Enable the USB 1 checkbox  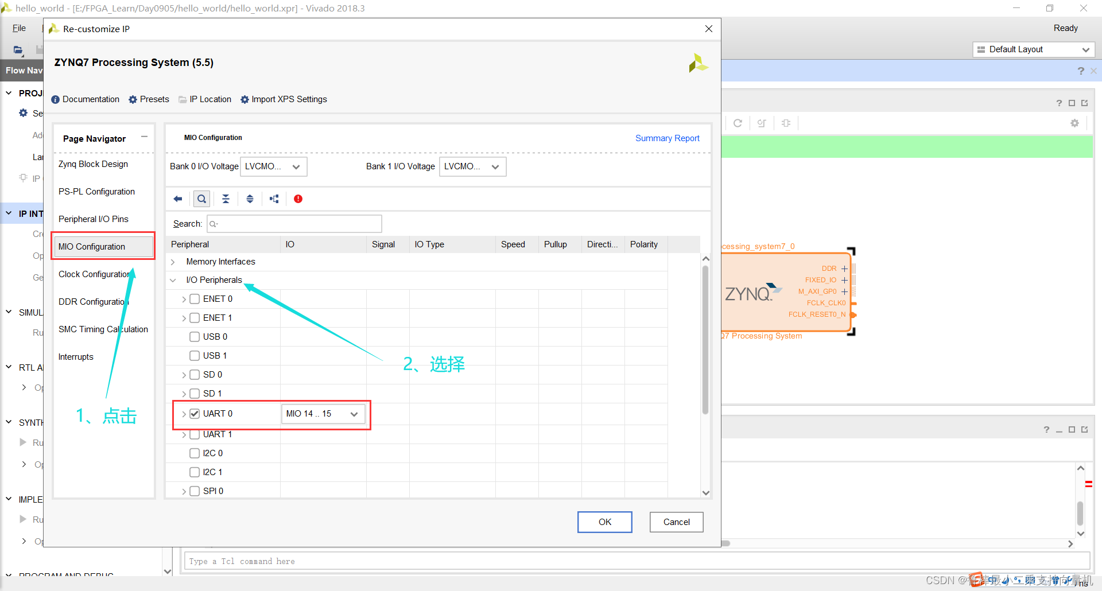click(195, 356)
